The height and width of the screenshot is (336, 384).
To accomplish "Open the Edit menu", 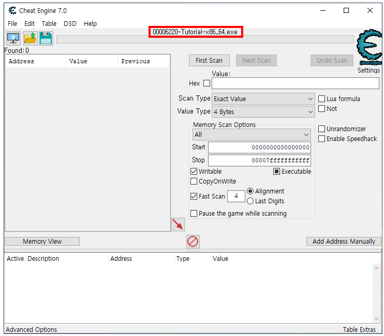I will coord(29,23).
